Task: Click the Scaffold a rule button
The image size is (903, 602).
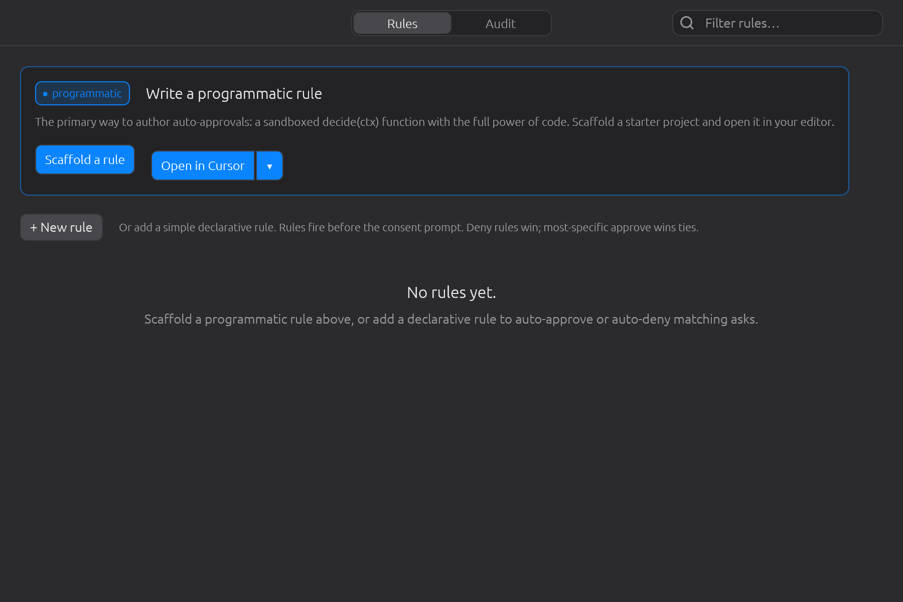Action: pyautogui.click(x=85, y=160)
